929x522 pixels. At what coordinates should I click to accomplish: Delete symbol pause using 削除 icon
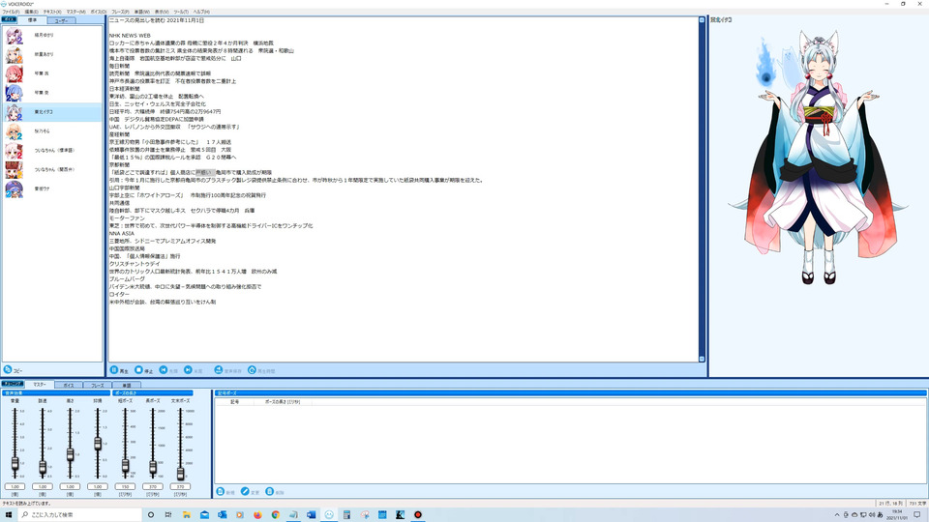coord(270,492)
